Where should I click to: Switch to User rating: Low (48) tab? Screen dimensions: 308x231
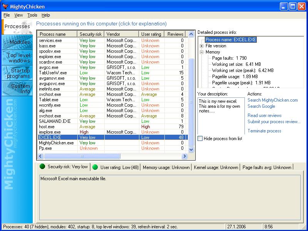(115, 167)
